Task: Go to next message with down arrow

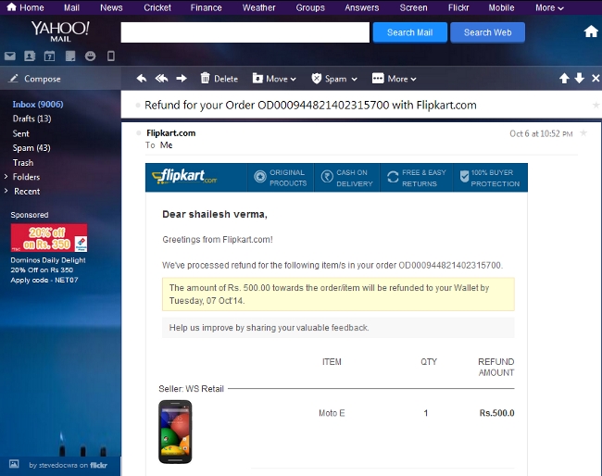Action: 580,79
